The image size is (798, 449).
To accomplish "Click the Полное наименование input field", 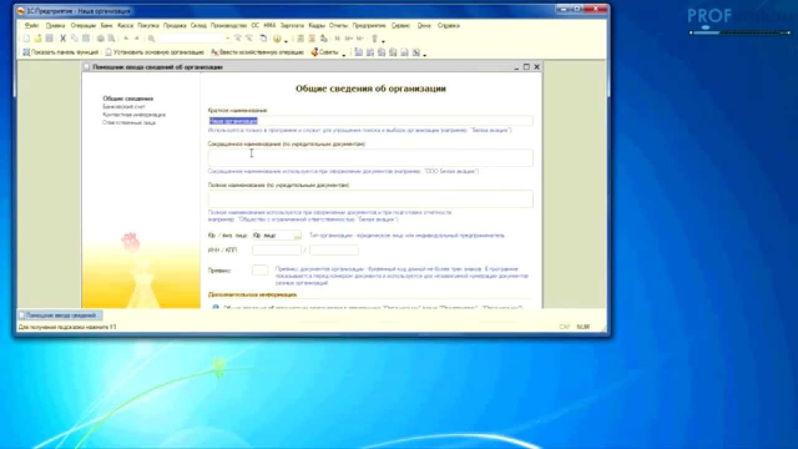I will click(370, 199).
